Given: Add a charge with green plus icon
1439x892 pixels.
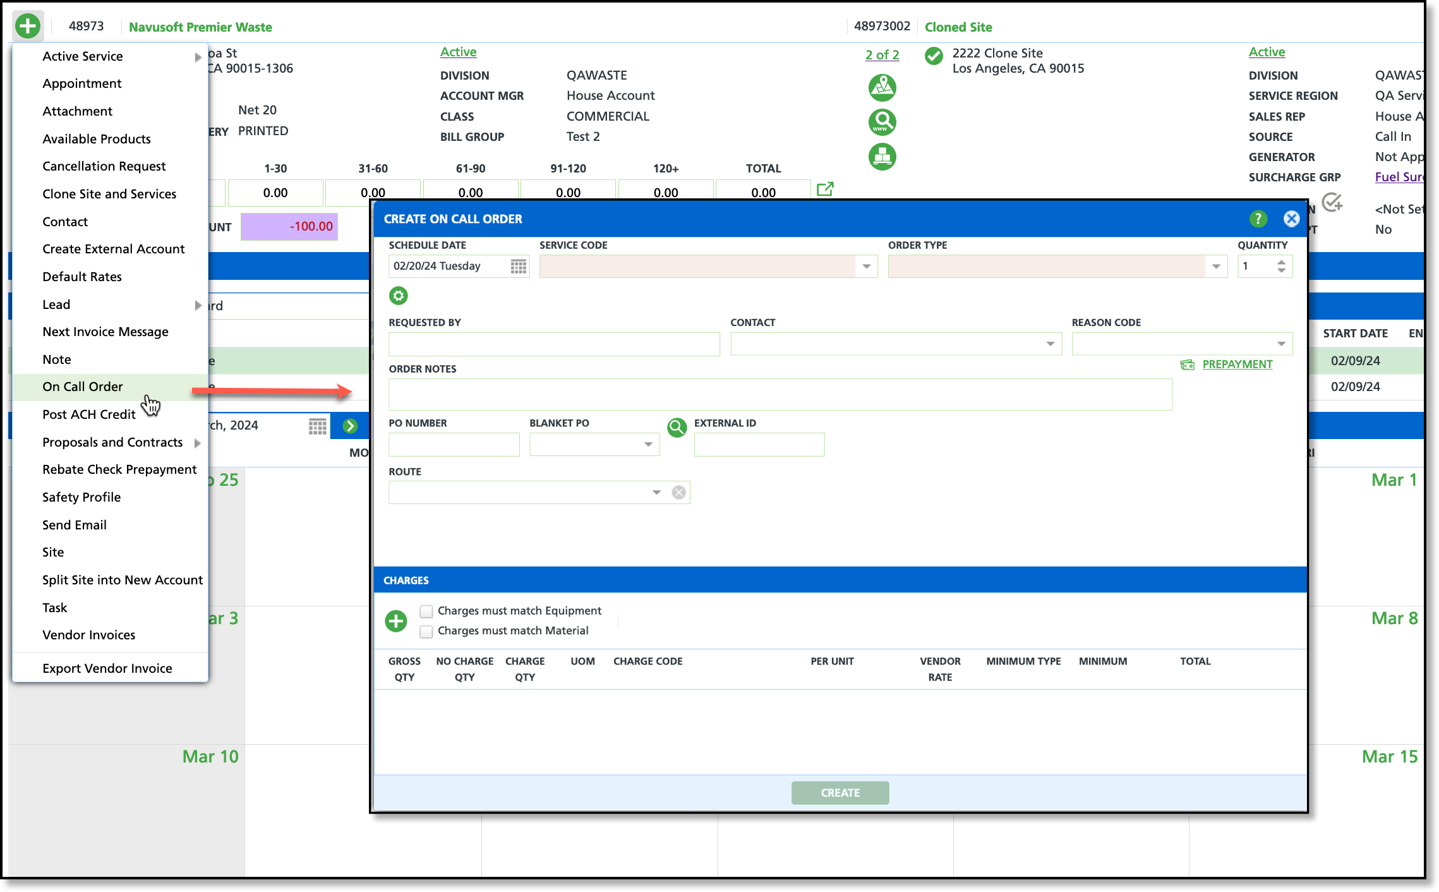Looking at the screenshot, I should [396, 621].
